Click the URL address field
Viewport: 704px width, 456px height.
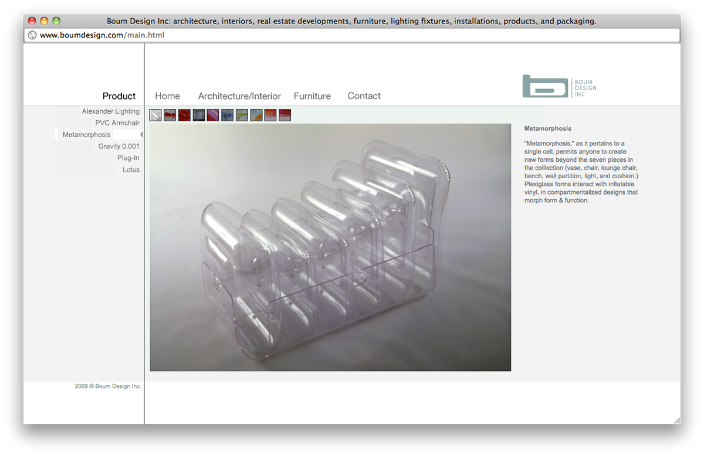point(352,35)
